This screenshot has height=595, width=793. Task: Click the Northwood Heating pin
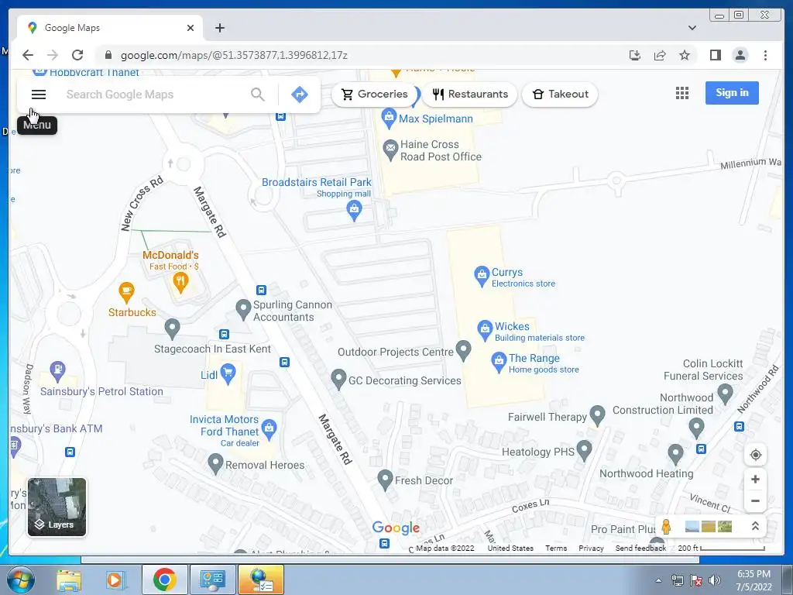(x=675, y=454)
